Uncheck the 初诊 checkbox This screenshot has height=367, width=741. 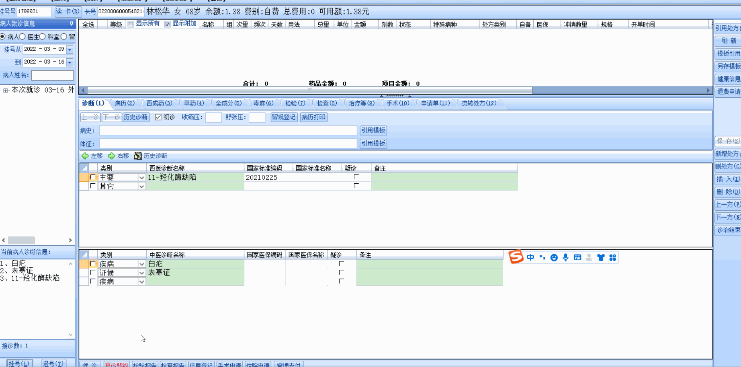158,117
